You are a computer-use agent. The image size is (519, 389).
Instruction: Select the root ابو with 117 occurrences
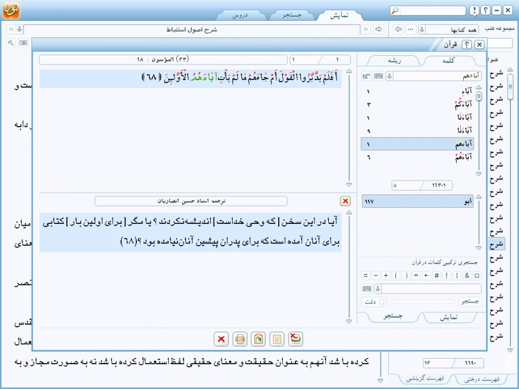tap(419, 202)
